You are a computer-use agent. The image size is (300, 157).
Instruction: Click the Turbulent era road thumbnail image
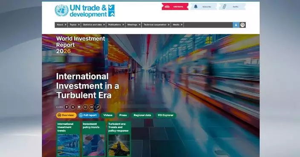[119, 146]
